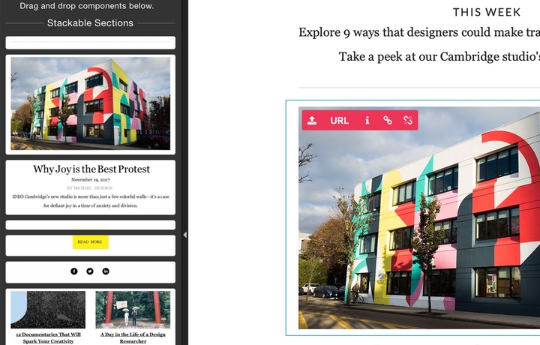The width and height of the screenshot is (540, 345).
Task: Click the design researcher red gate thumbnail
Action: 133,309
